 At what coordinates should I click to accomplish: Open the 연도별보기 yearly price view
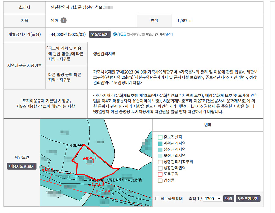tap(100, 34)
